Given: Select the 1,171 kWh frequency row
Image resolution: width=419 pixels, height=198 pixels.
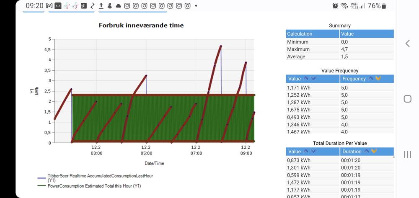Looking at the screenshot, I should coord(340,87).
